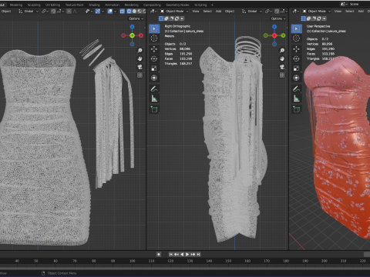Switch to the Shading workspace tab
The image size is (370, 277).
click(x=94, y=5)
